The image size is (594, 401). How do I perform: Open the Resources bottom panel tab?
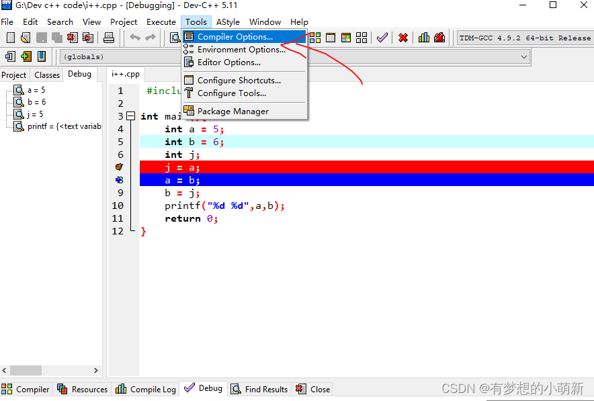tap(82, 390)
